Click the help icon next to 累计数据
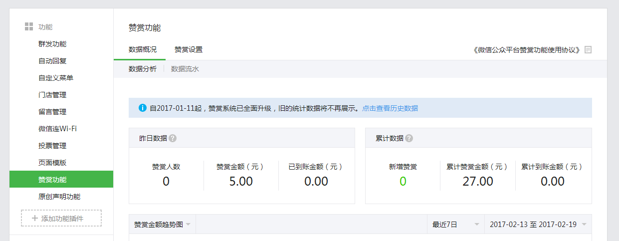This screenshot has width=619, height=241. 409,138
